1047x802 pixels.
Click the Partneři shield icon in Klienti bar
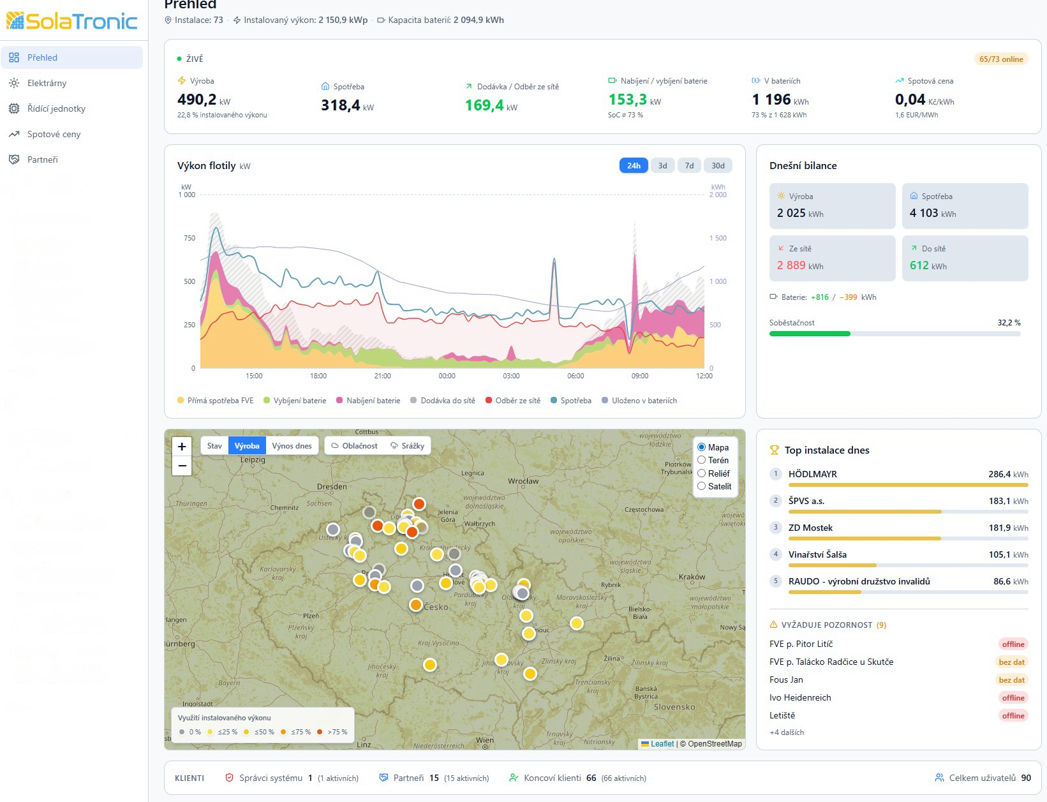pyautogui.click(x=383, y=778)
